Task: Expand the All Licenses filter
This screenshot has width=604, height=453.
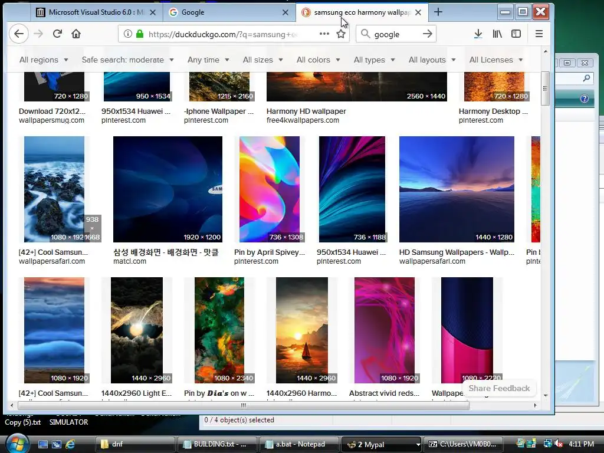Action: coord(495,60)
